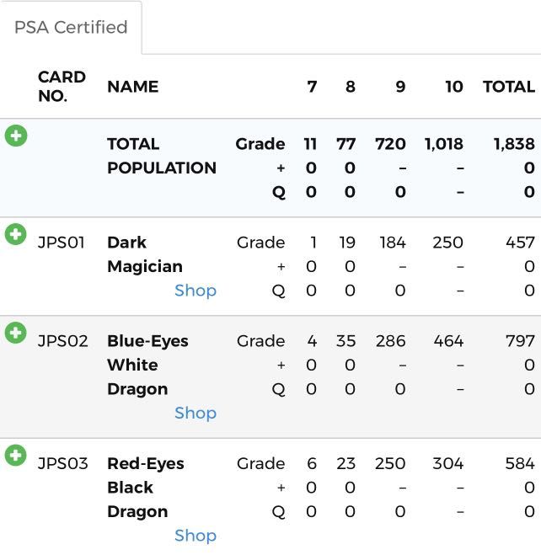Click the grade 8 column header
The width and height of the screenshot is (541, 555).
pos(351,87)
